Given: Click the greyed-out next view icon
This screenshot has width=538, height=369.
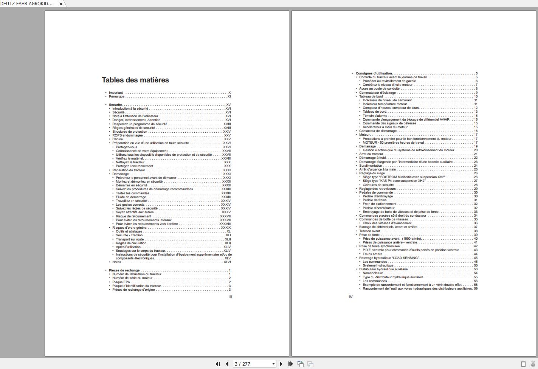Looking at the screenshot, I should click(310, 364).
